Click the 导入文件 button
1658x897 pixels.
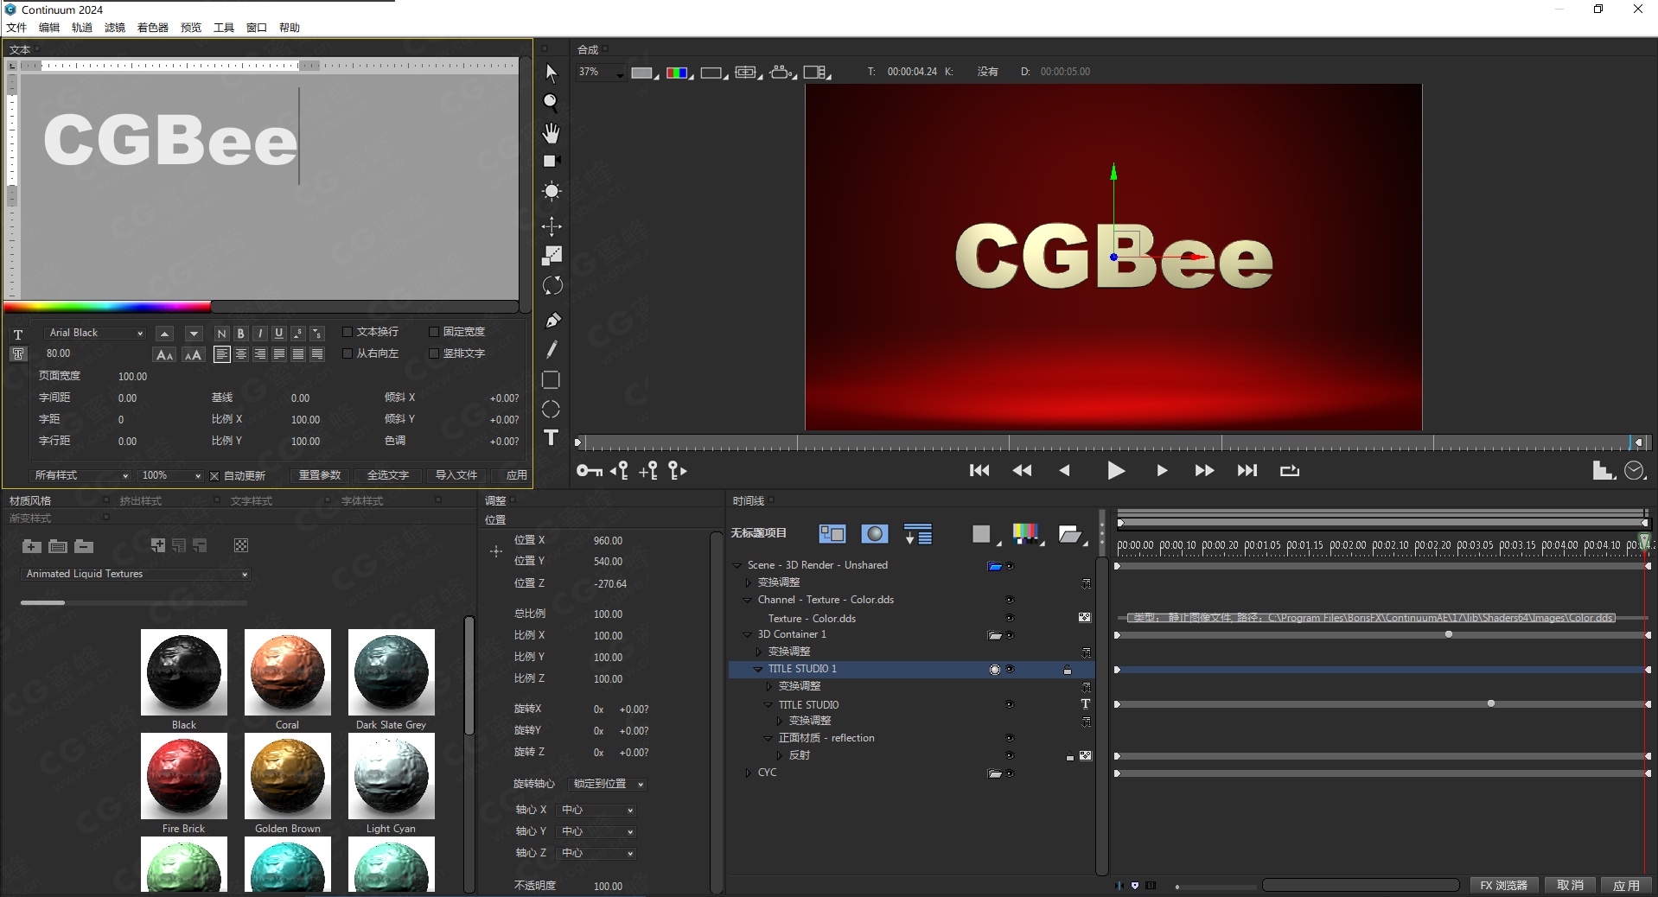456,475
